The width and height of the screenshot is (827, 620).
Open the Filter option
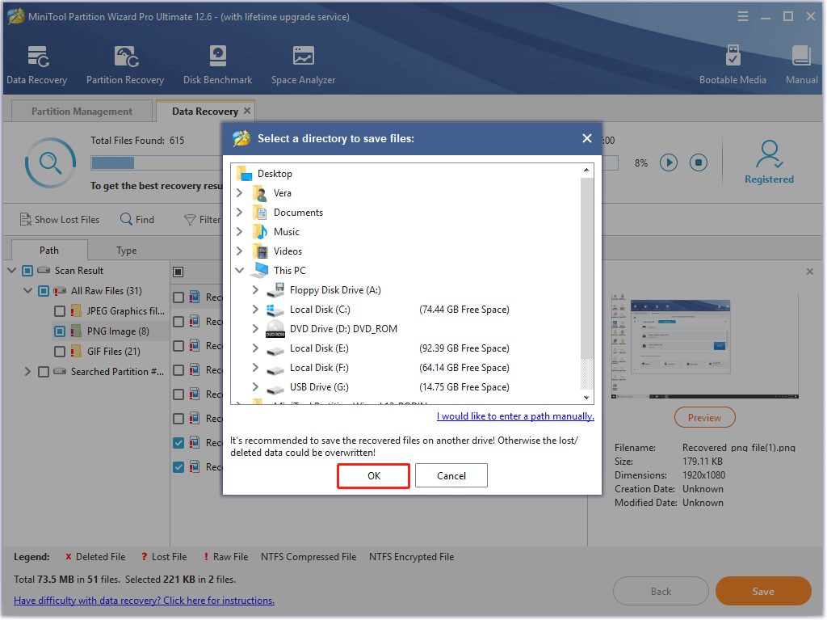point(202,220)
